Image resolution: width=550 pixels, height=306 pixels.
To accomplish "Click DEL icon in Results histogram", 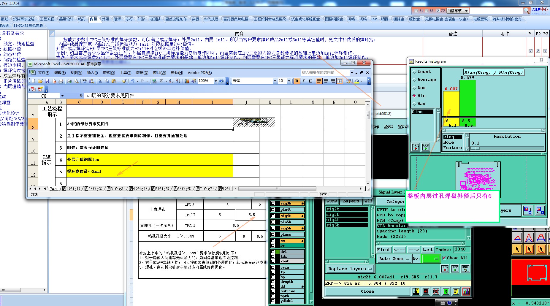I will pos(416,147).
